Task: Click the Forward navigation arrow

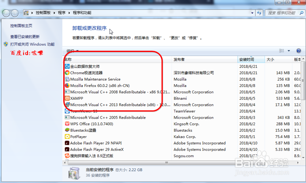Action: pyautogui.click(x=15, y=13)
